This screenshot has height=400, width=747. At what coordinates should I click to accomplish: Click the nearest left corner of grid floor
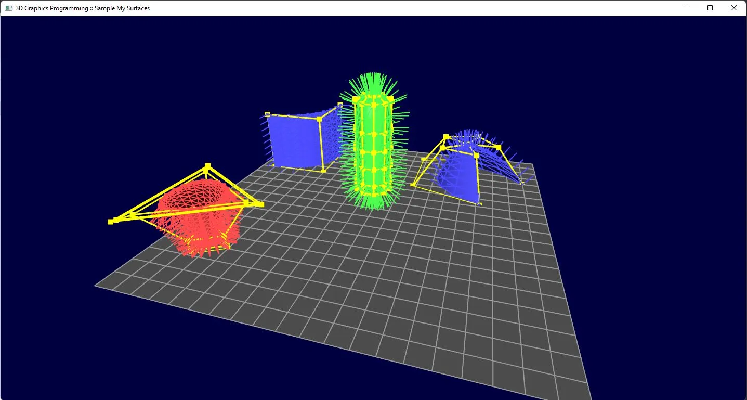tap(96, 285)
